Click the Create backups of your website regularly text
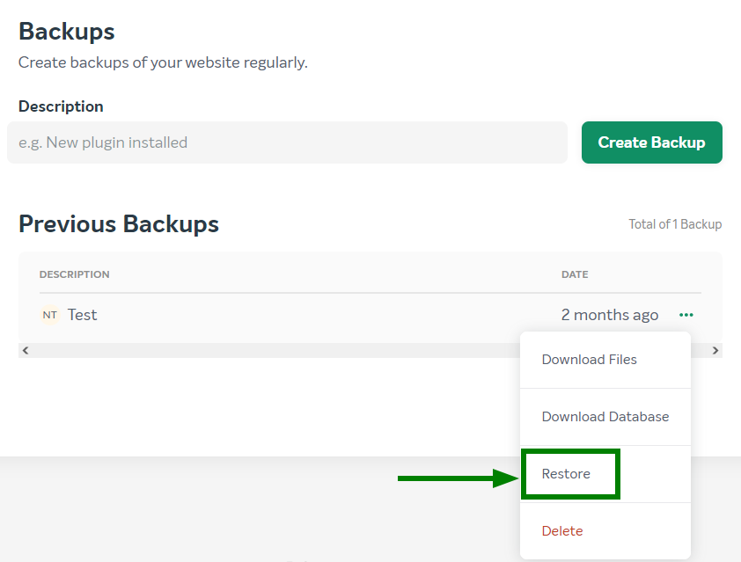The width and height of the screenshot is (741, 562). [163, 62]
